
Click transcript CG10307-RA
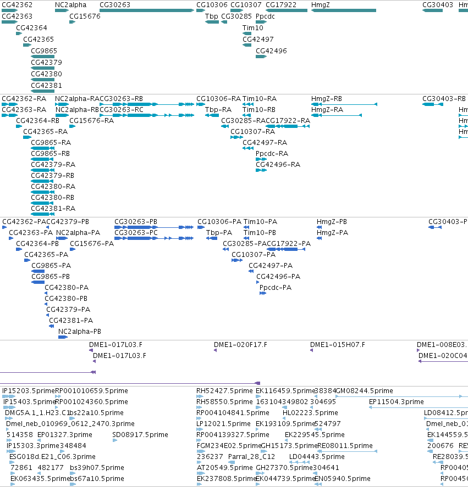[x=252, y=132]
